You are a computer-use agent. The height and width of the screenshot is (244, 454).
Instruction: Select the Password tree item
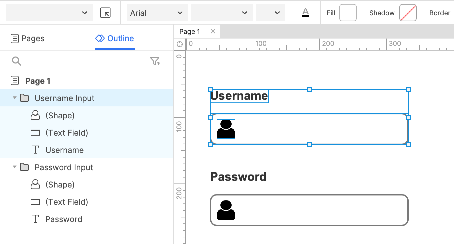pyautogui.click(x=64, y=219)
